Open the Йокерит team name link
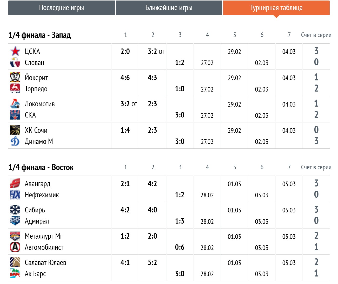Screen dimensions: 338x284 click(x=36, y=78)
